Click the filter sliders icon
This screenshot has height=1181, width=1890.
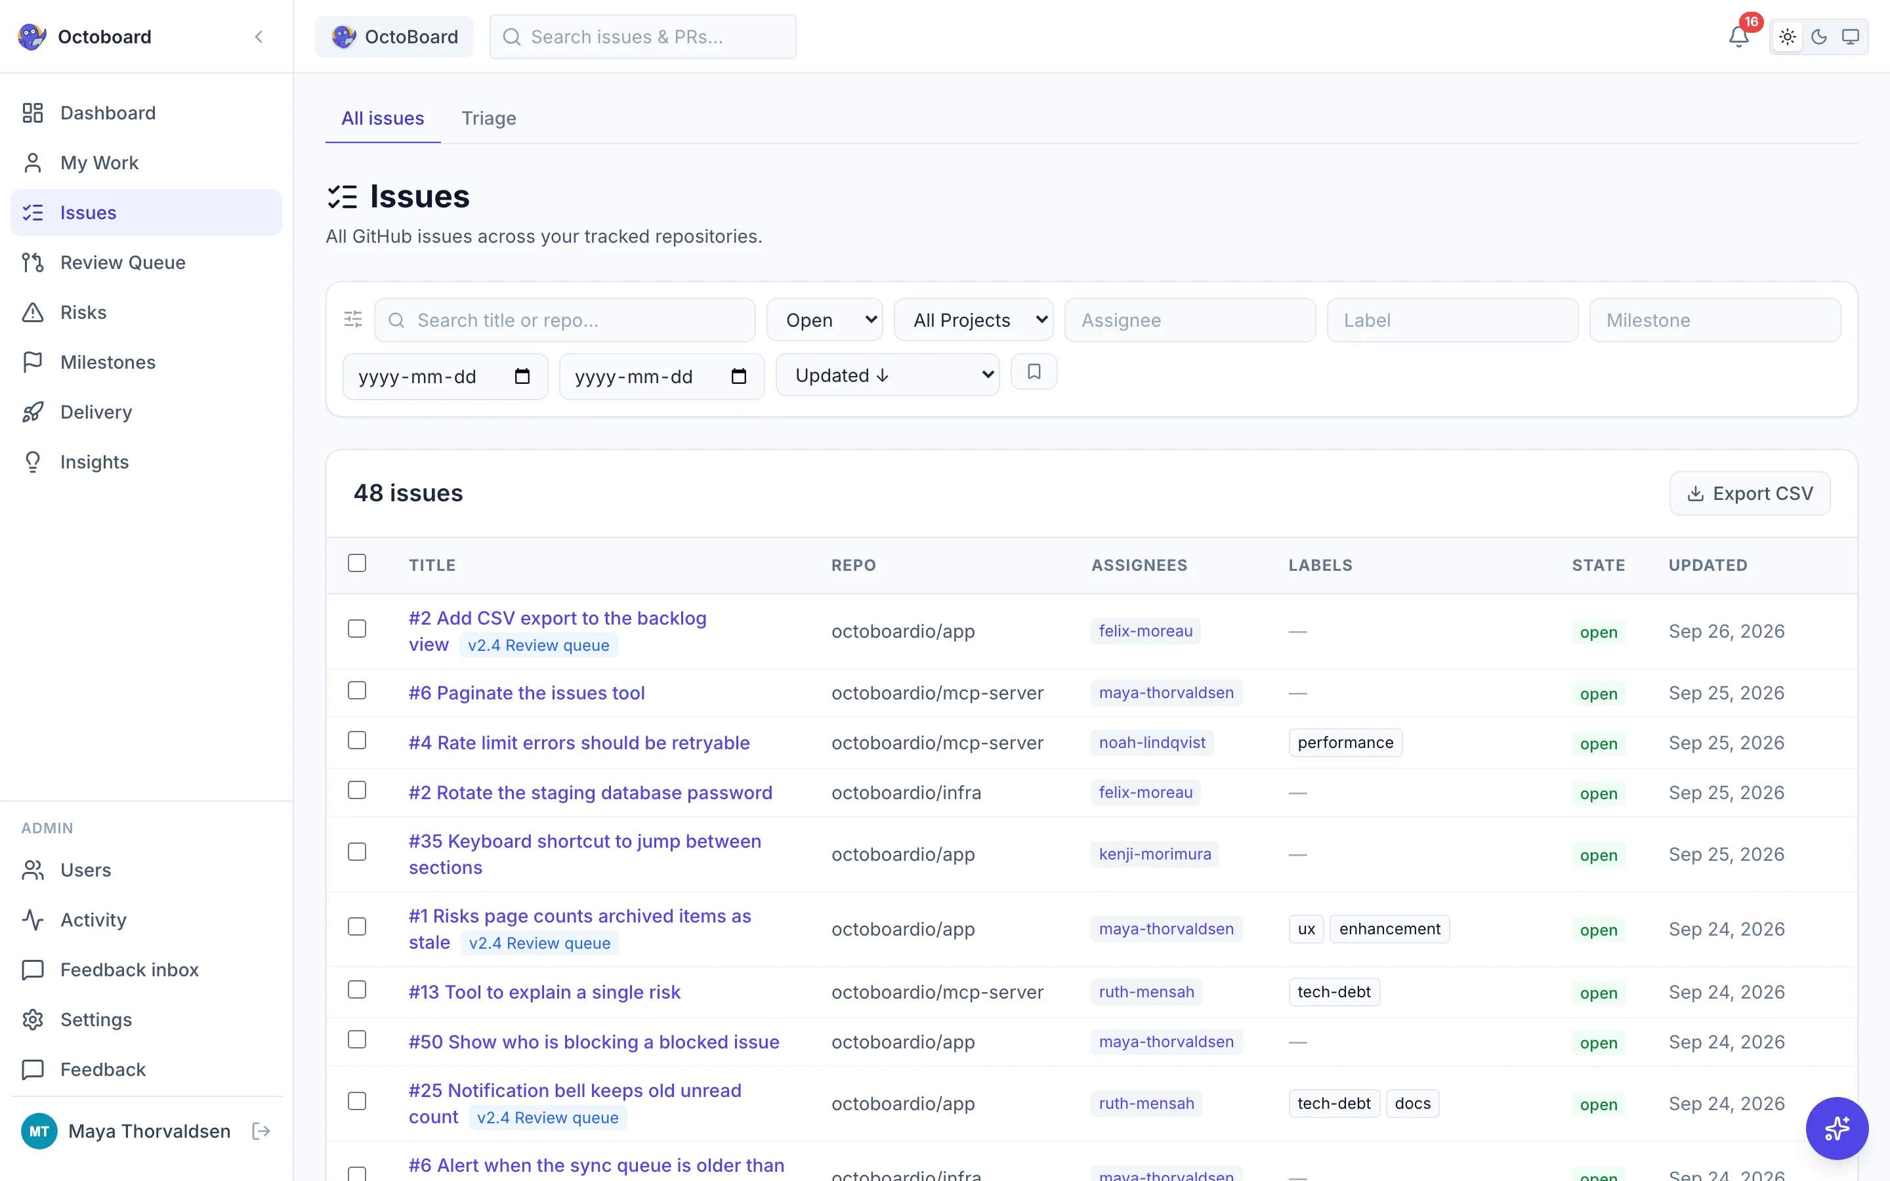[353, 320]
